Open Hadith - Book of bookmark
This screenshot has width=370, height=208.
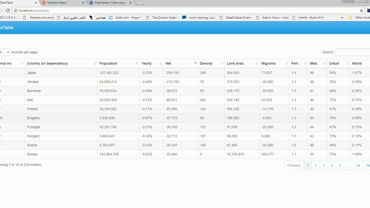[x=308, y=18]
